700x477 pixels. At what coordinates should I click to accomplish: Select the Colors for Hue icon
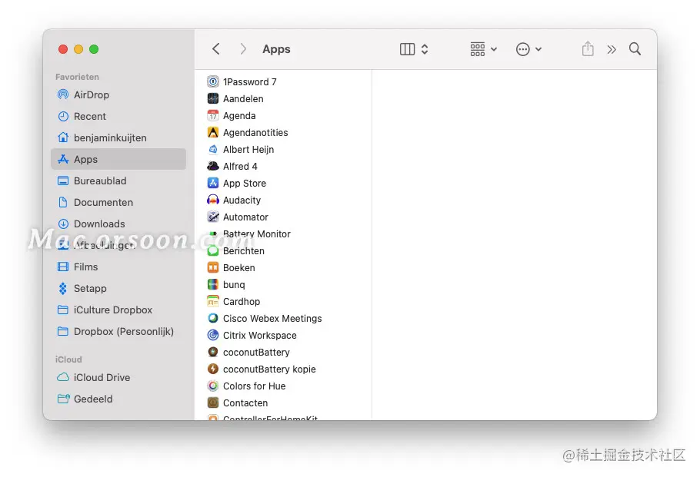(213, 386)
